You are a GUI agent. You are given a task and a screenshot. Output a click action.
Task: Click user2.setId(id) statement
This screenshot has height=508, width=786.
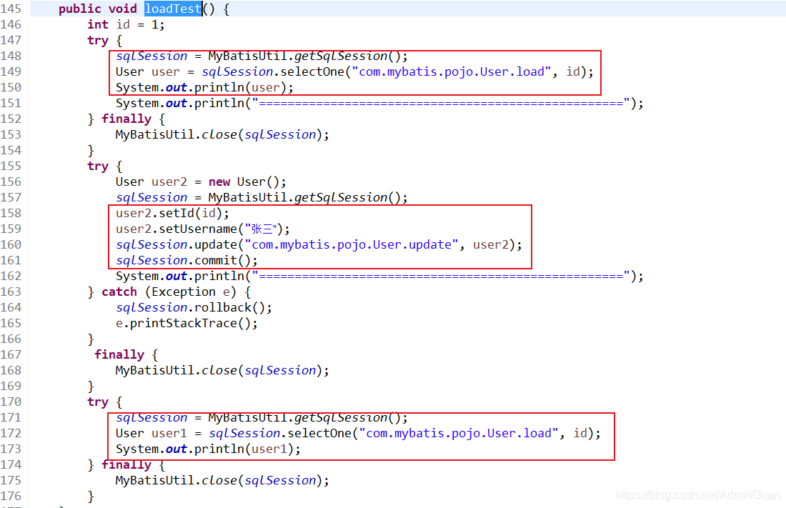coord(172,213)
